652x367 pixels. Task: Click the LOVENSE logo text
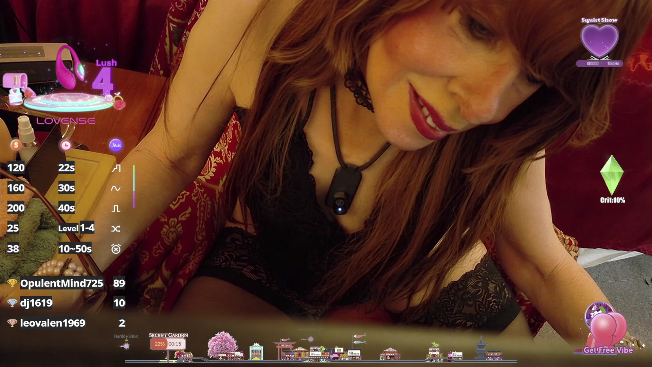click(66, 121)
